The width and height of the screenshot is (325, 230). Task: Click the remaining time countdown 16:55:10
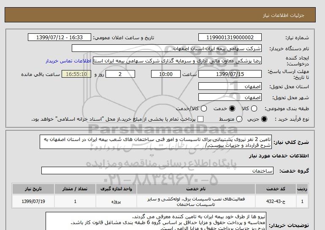[76, 74]
